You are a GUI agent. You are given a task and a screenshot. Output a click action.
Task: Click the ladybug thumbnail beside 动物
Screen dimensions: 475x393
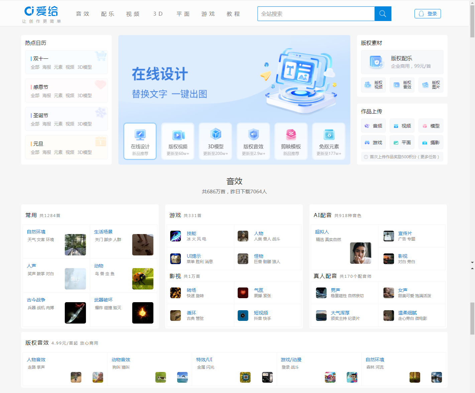click(143, 278)
